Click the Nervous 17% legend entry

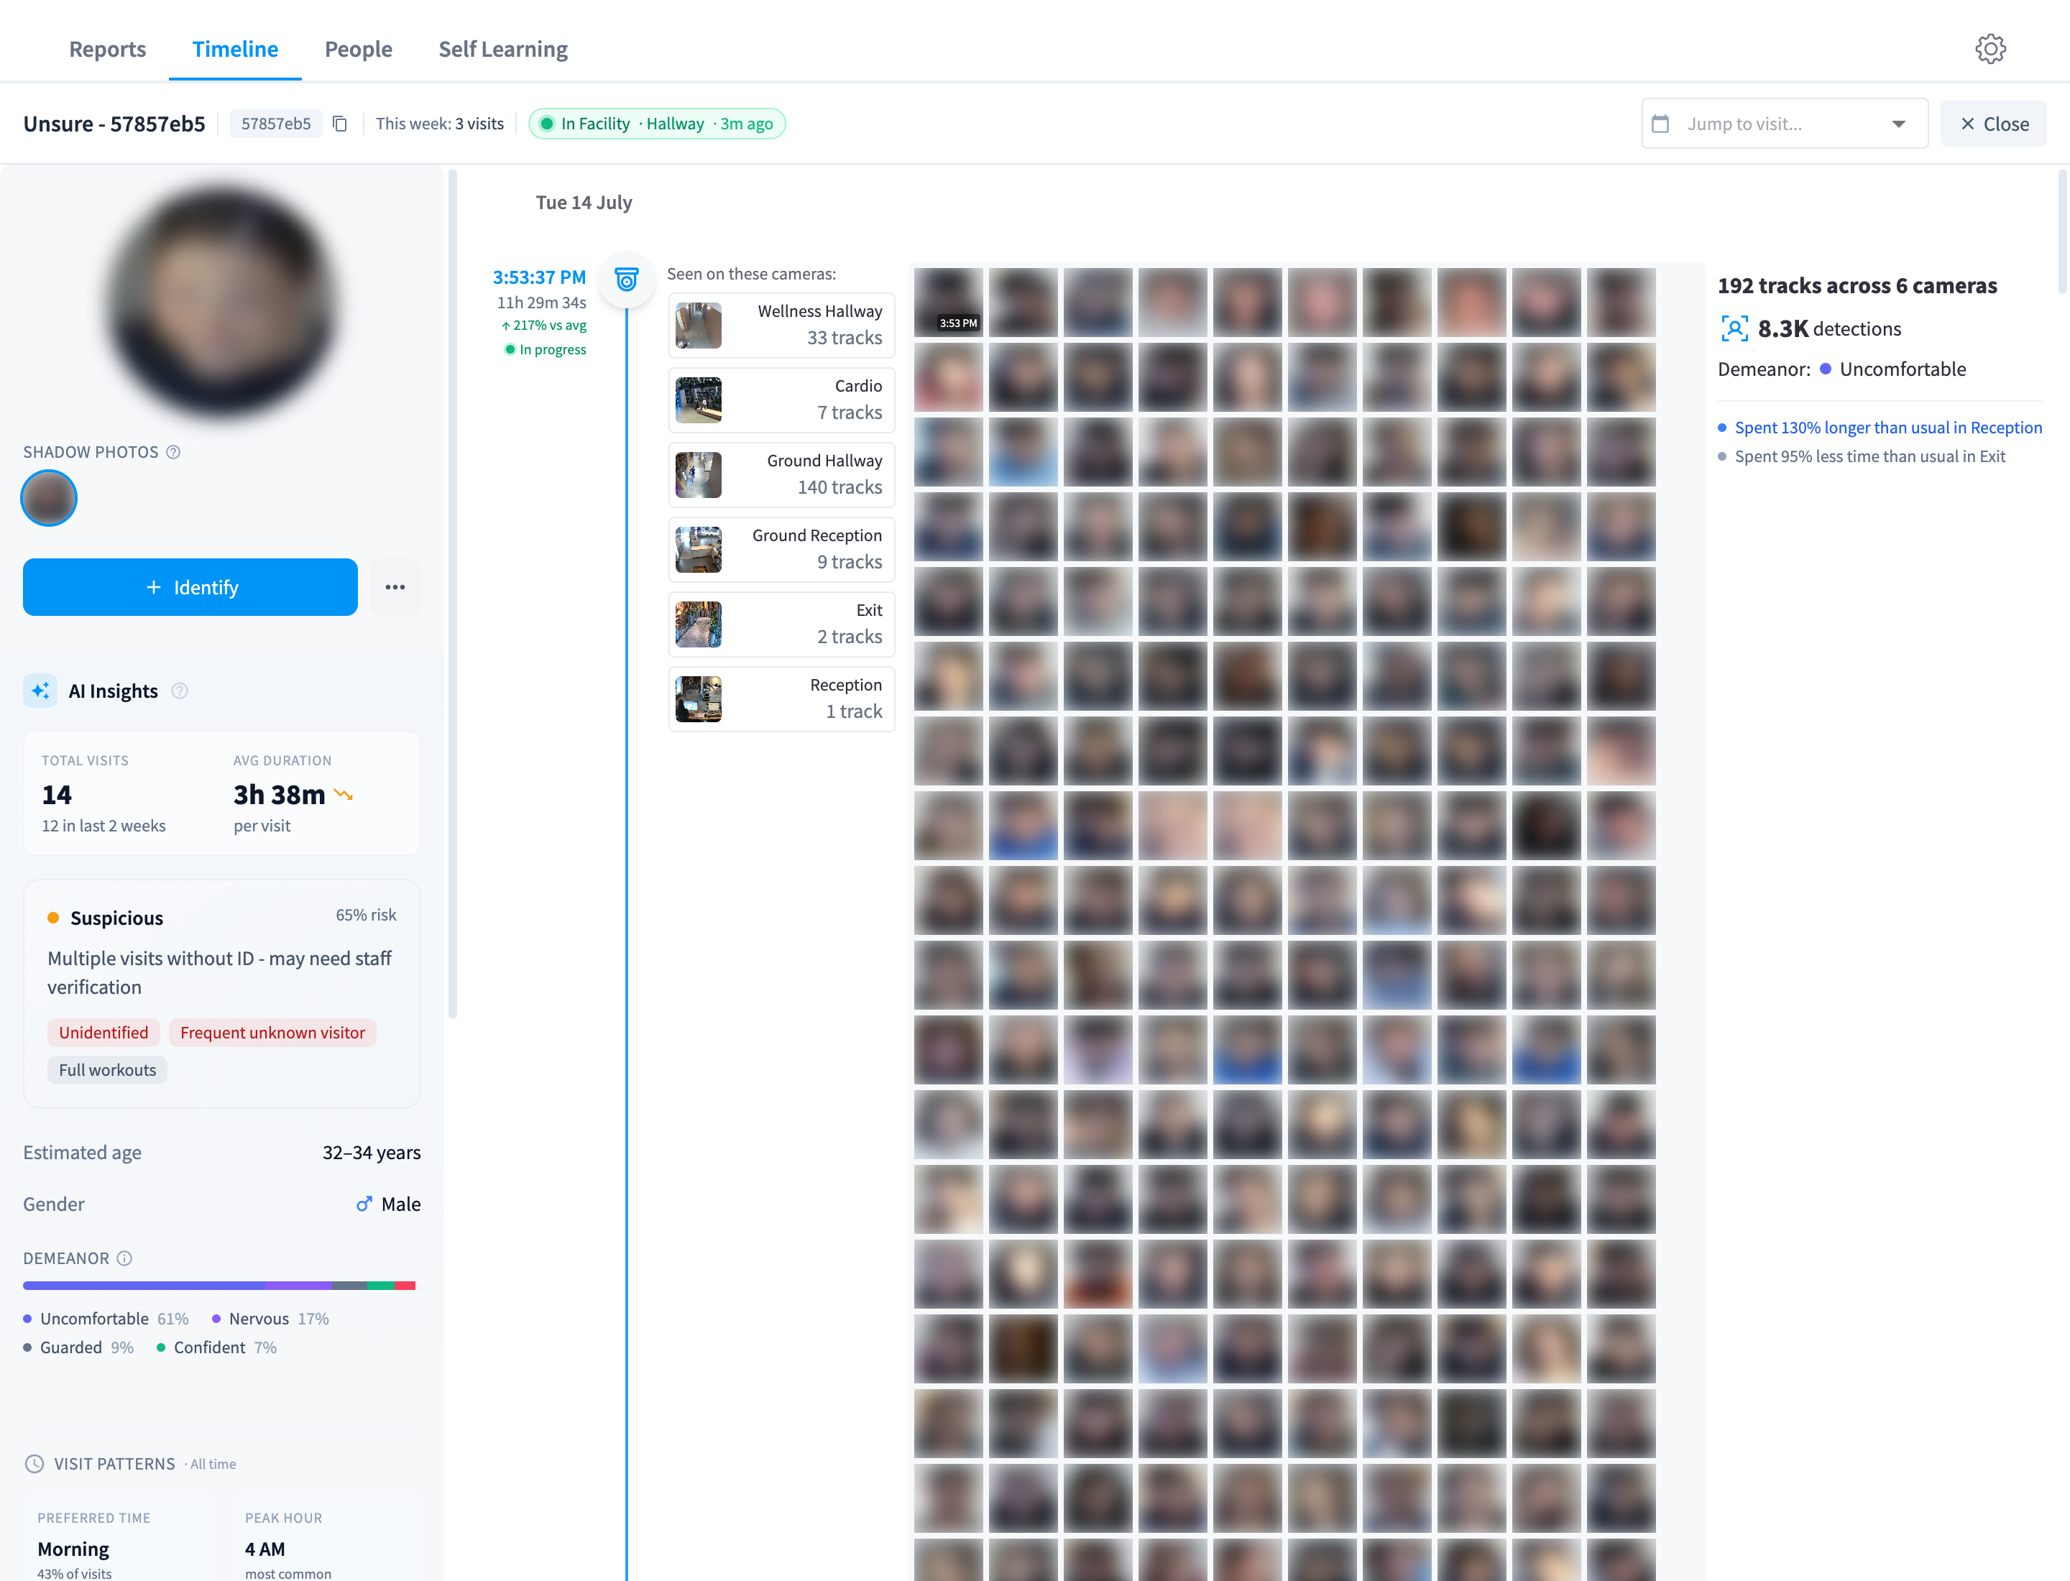pyautogui.click(x=271, y=1319)
